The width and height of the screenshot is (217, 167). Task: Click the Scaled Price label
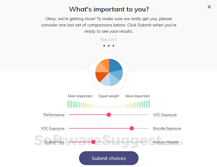54,142
